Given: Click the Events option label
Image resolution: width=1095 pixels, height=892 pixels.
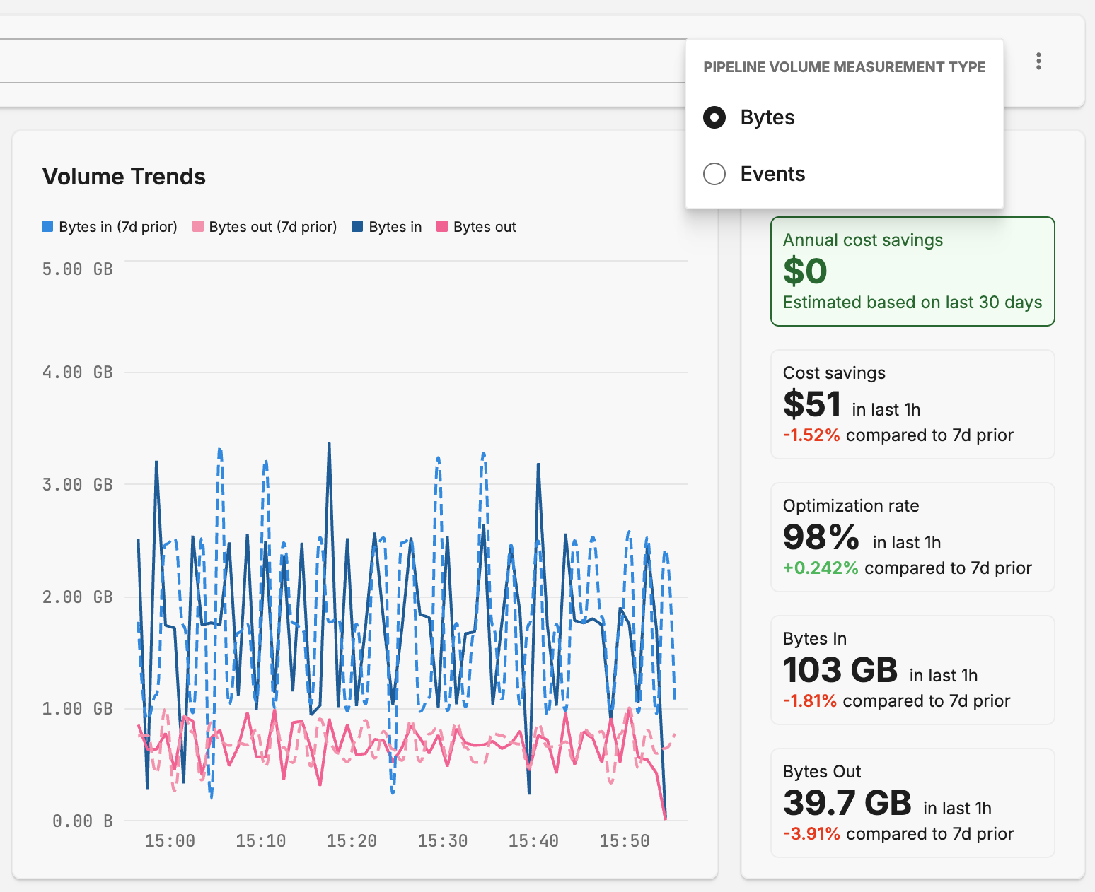Looking at the screenshot, I should pyautogui.click(x=772, y=174).
